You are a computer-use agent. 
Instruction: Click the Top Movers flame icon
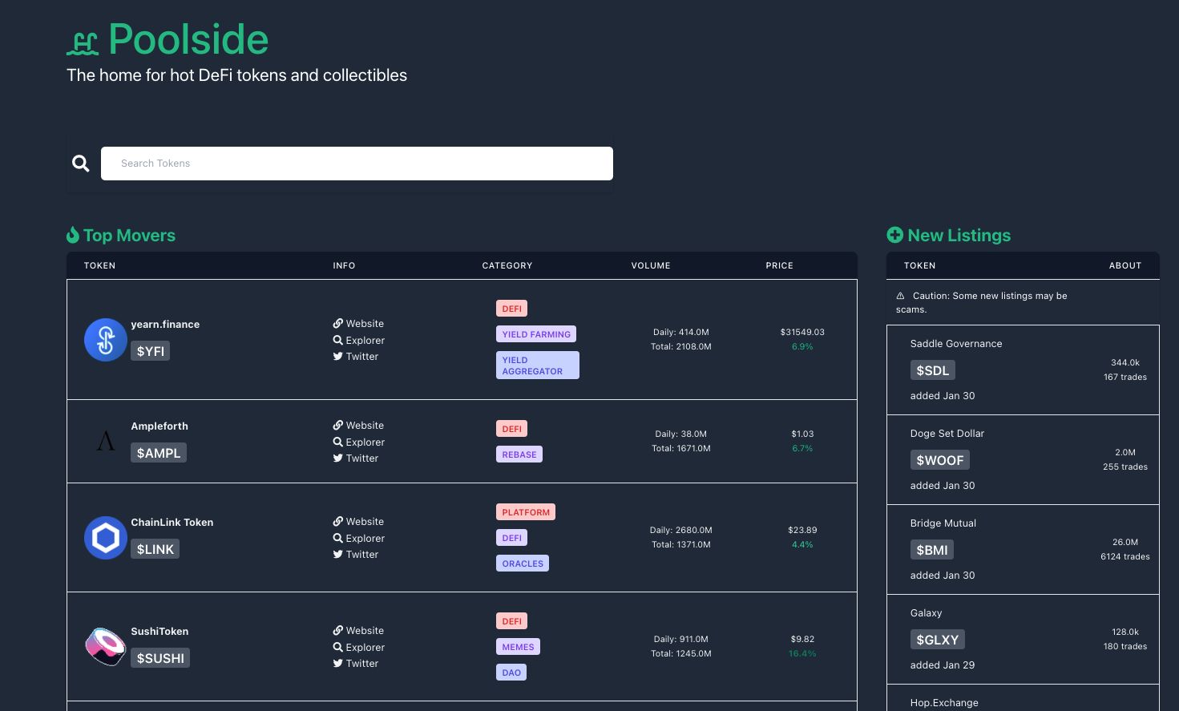73,235
